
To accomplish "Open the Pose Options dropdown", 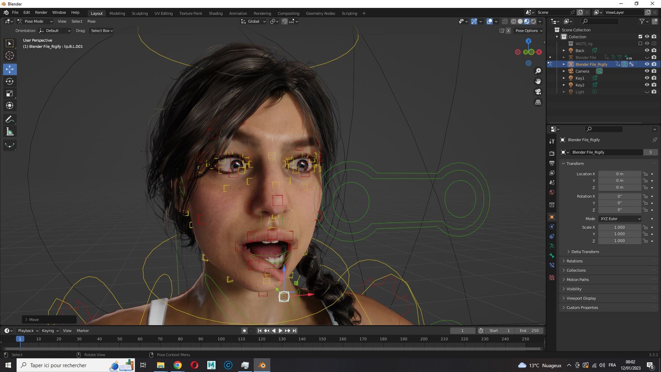I will pos(528,31).
